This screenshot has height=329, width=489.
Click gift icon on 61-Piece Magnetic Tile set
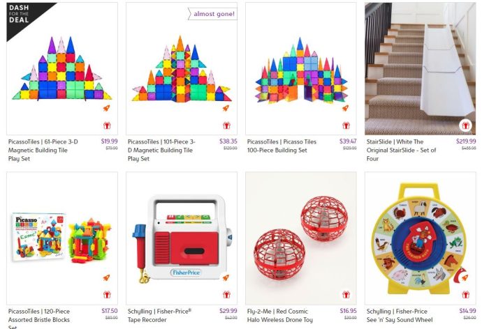click(x=107, y=125)
